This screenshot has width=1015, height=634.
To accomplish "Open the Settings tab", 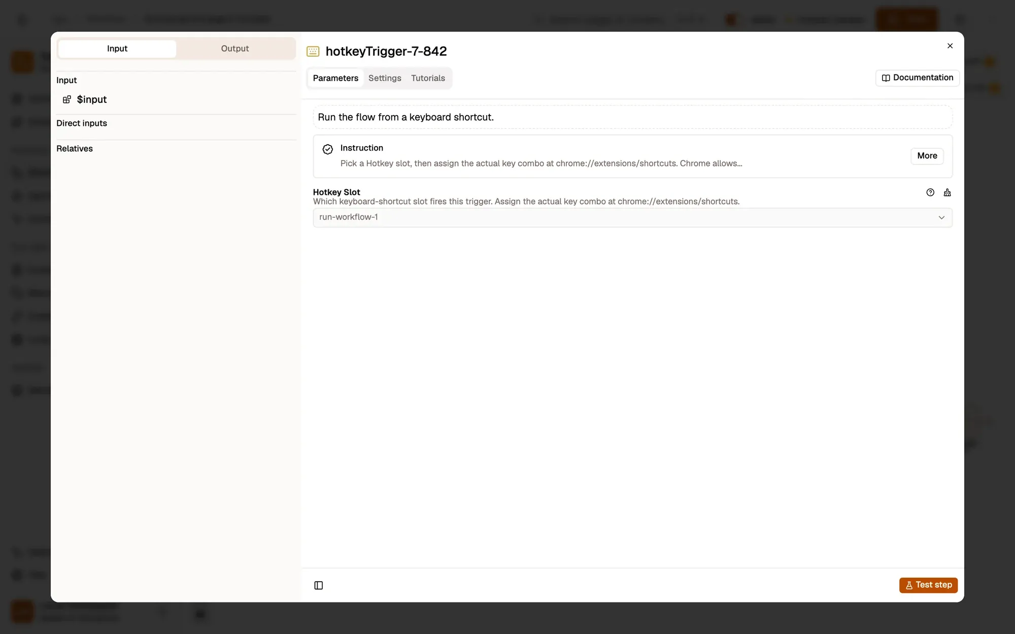I will coord(385,78).
